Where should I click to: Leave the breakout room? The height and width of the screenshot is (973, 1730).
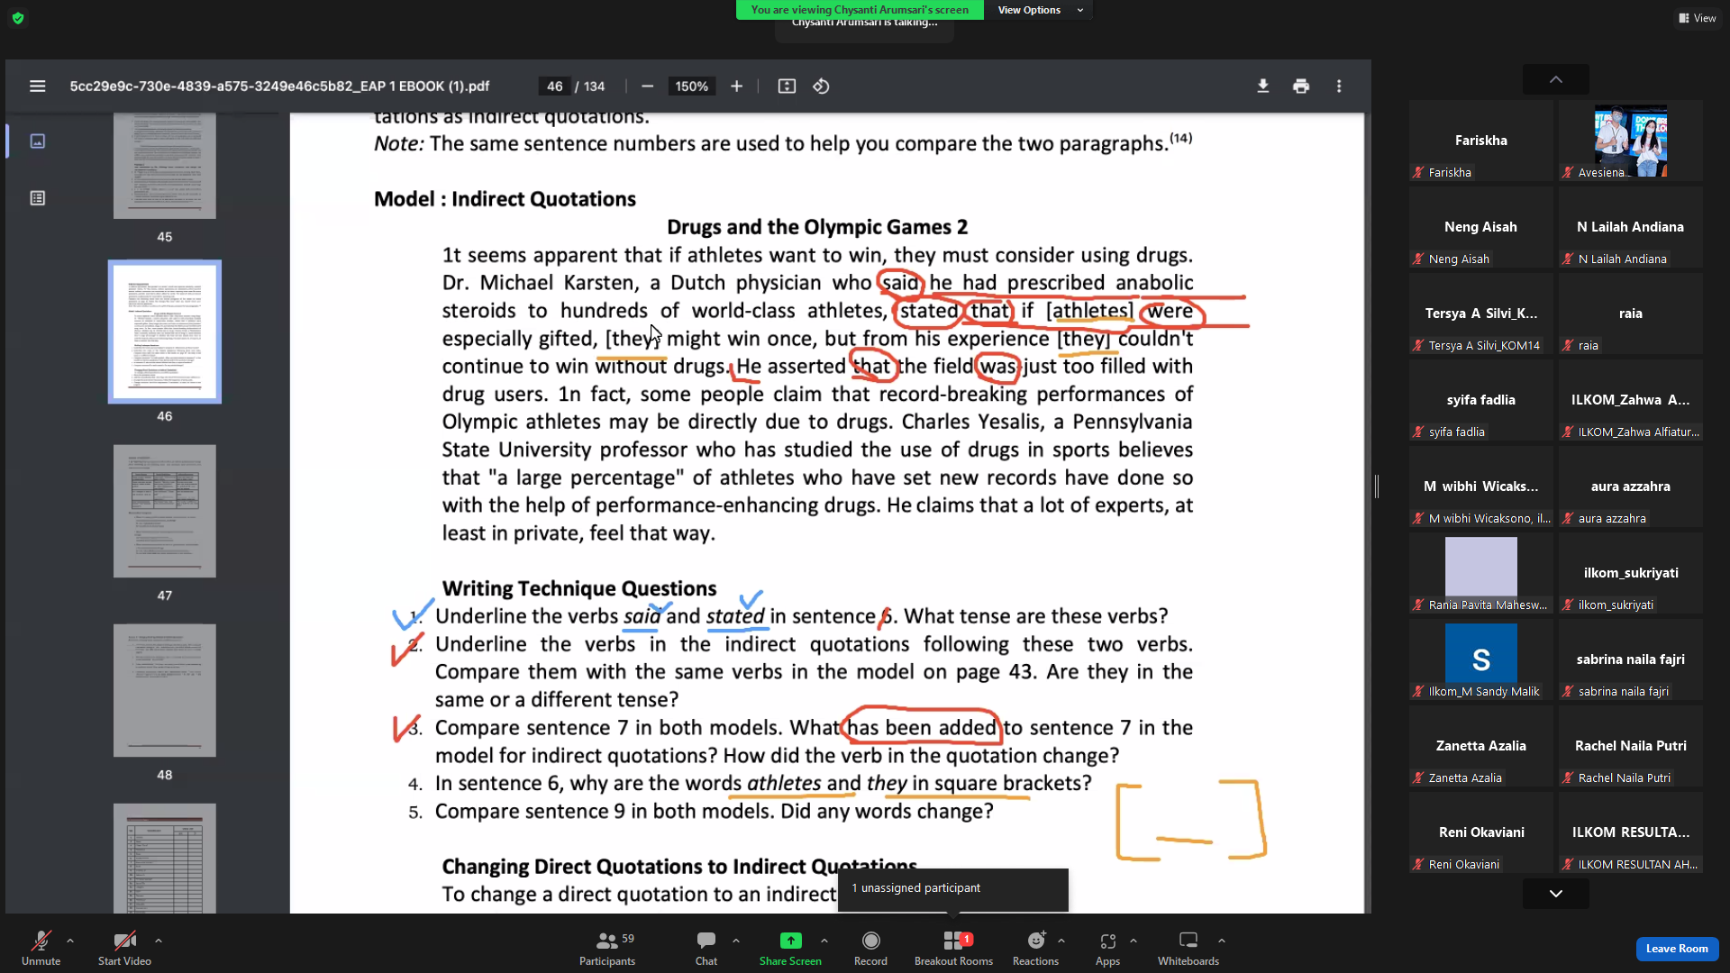pyautogui.click(x=1677, y=949)
